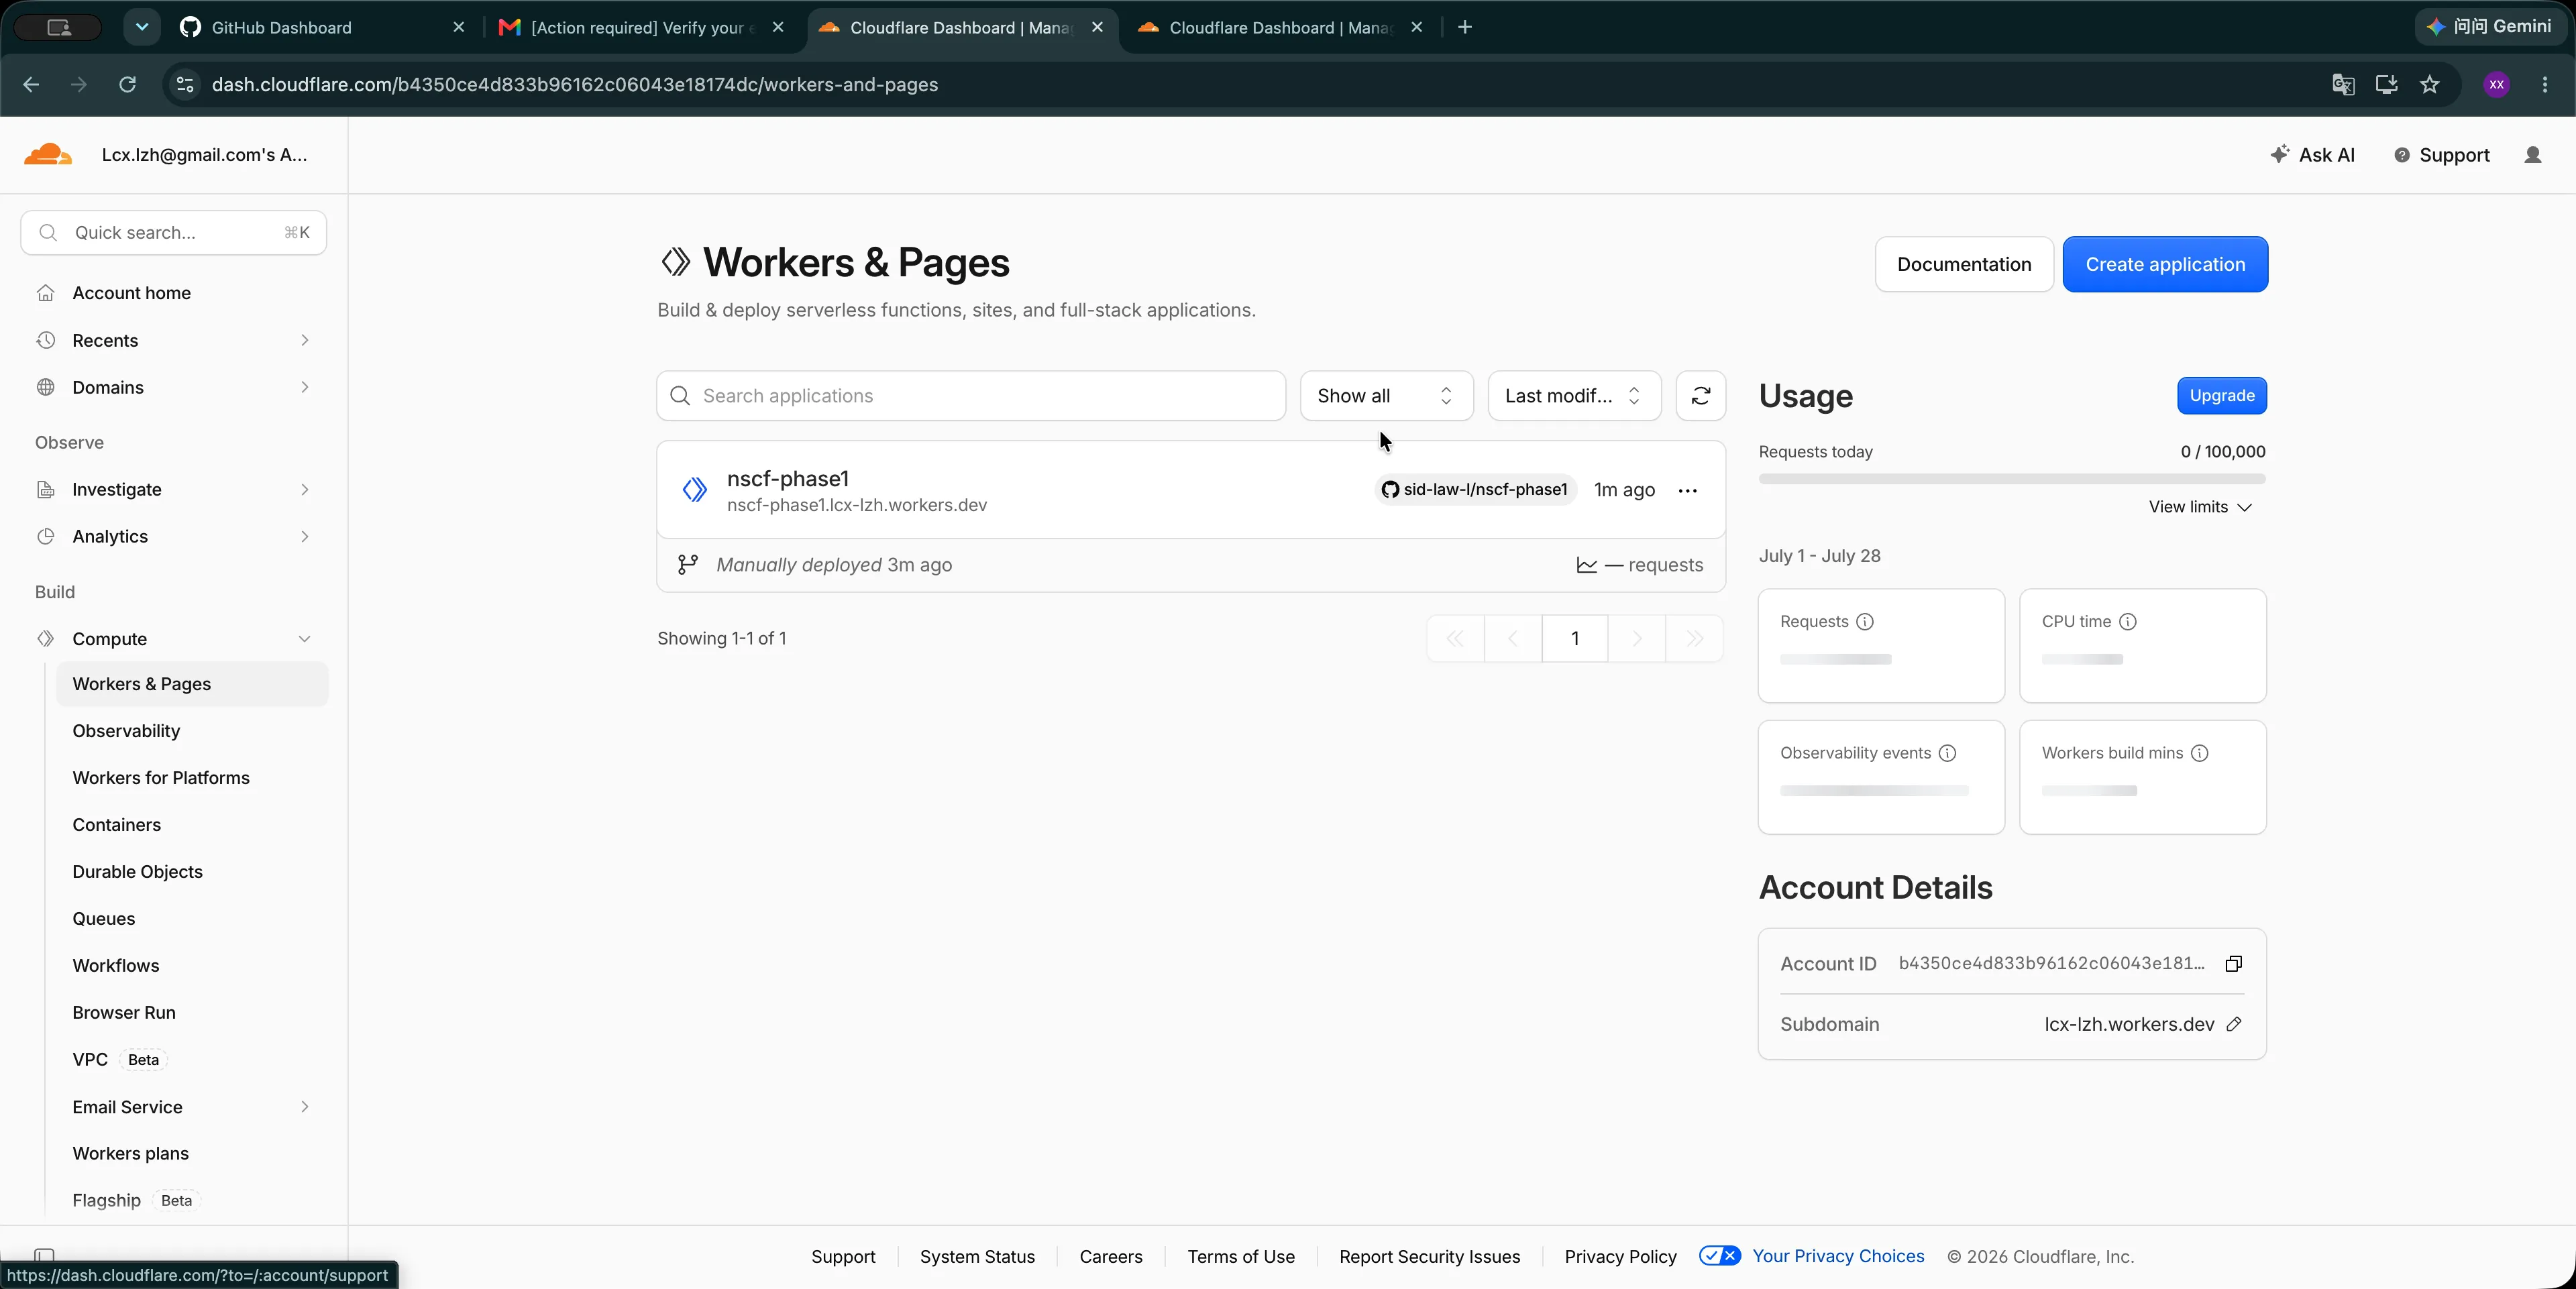Open the user profile icon

(x=2532, y=155)
